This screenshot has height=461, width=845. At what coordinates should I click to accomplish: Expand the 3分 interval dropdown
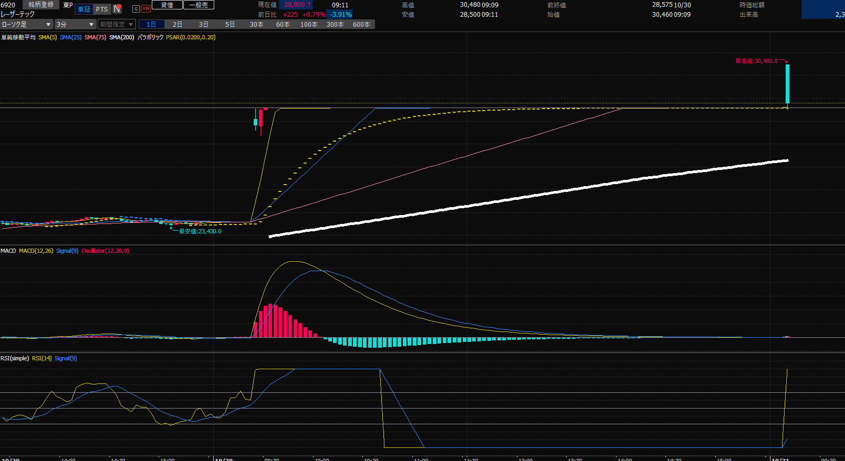point(75,25)
